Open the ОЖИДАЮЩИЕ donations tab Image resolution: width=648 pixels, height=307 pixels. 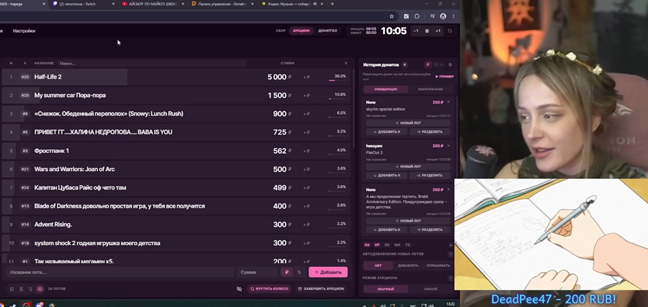point(385,89)
